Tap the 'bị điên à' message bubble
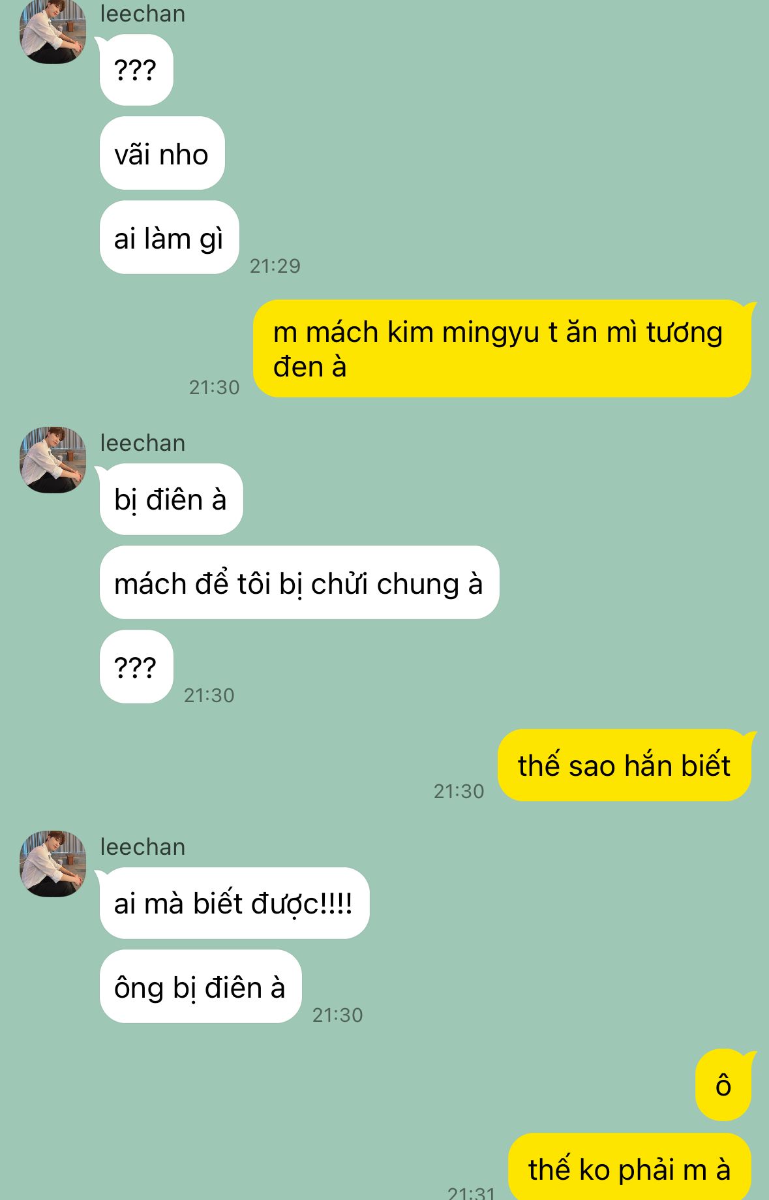The width and height of the screenshot is (769, 1200). tap(171, 499)
